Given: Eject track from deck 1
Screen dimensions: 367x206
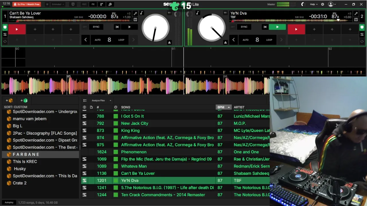Looking at the screenshot, I should coord(169,42).
